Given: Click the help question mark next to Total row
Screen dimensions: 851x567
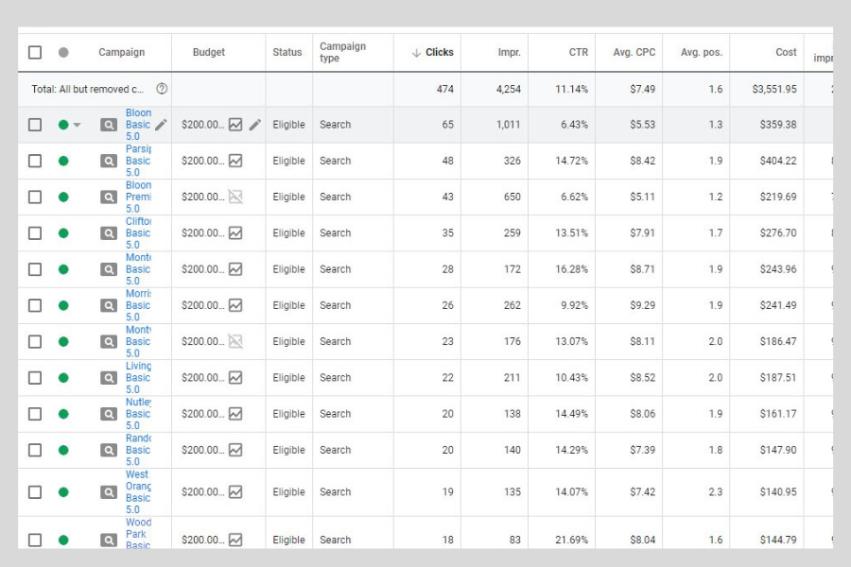Looking at the screenshot, I should (162, 88).
